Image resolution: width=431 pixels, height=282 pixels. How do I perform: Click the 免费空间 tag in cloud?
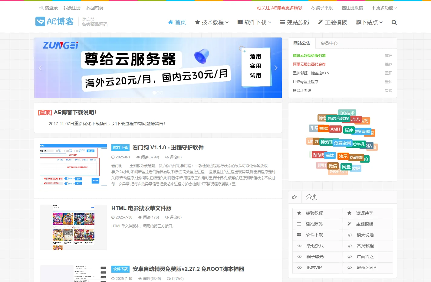(x=342, y=143)
